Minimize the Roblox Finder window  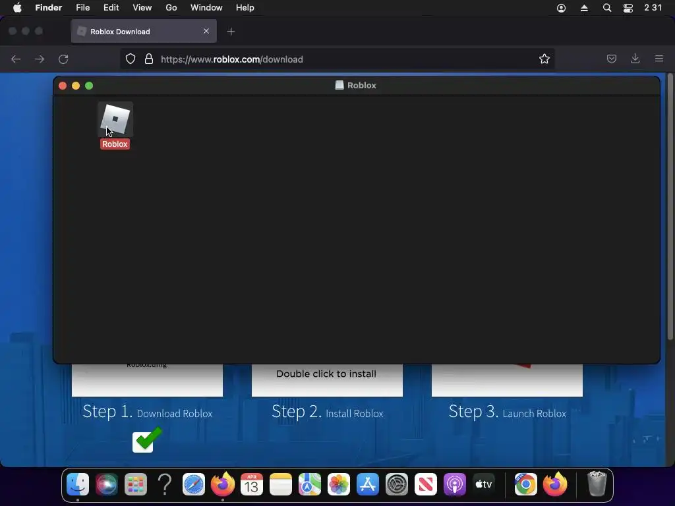pos(76,86)
